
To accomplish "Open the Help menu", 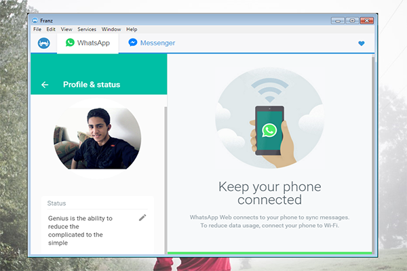I will (x=132, y=29).
